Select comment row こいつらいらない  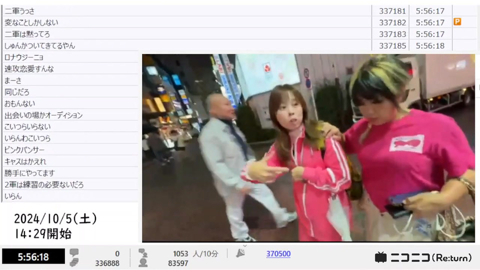coord(70,126)
